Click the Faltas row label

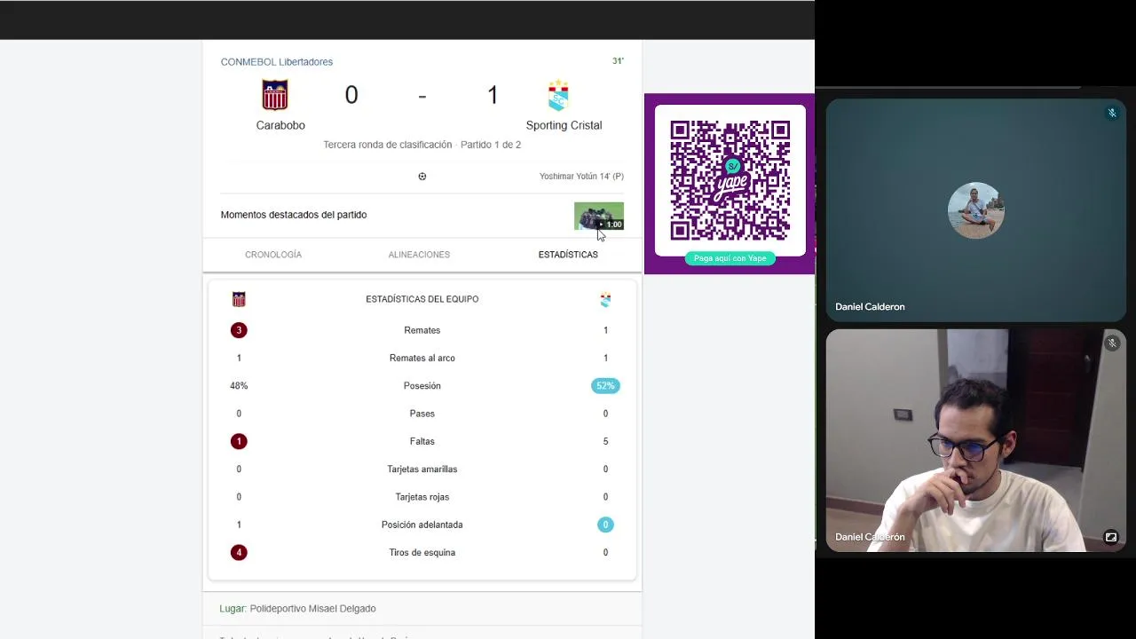422,441
